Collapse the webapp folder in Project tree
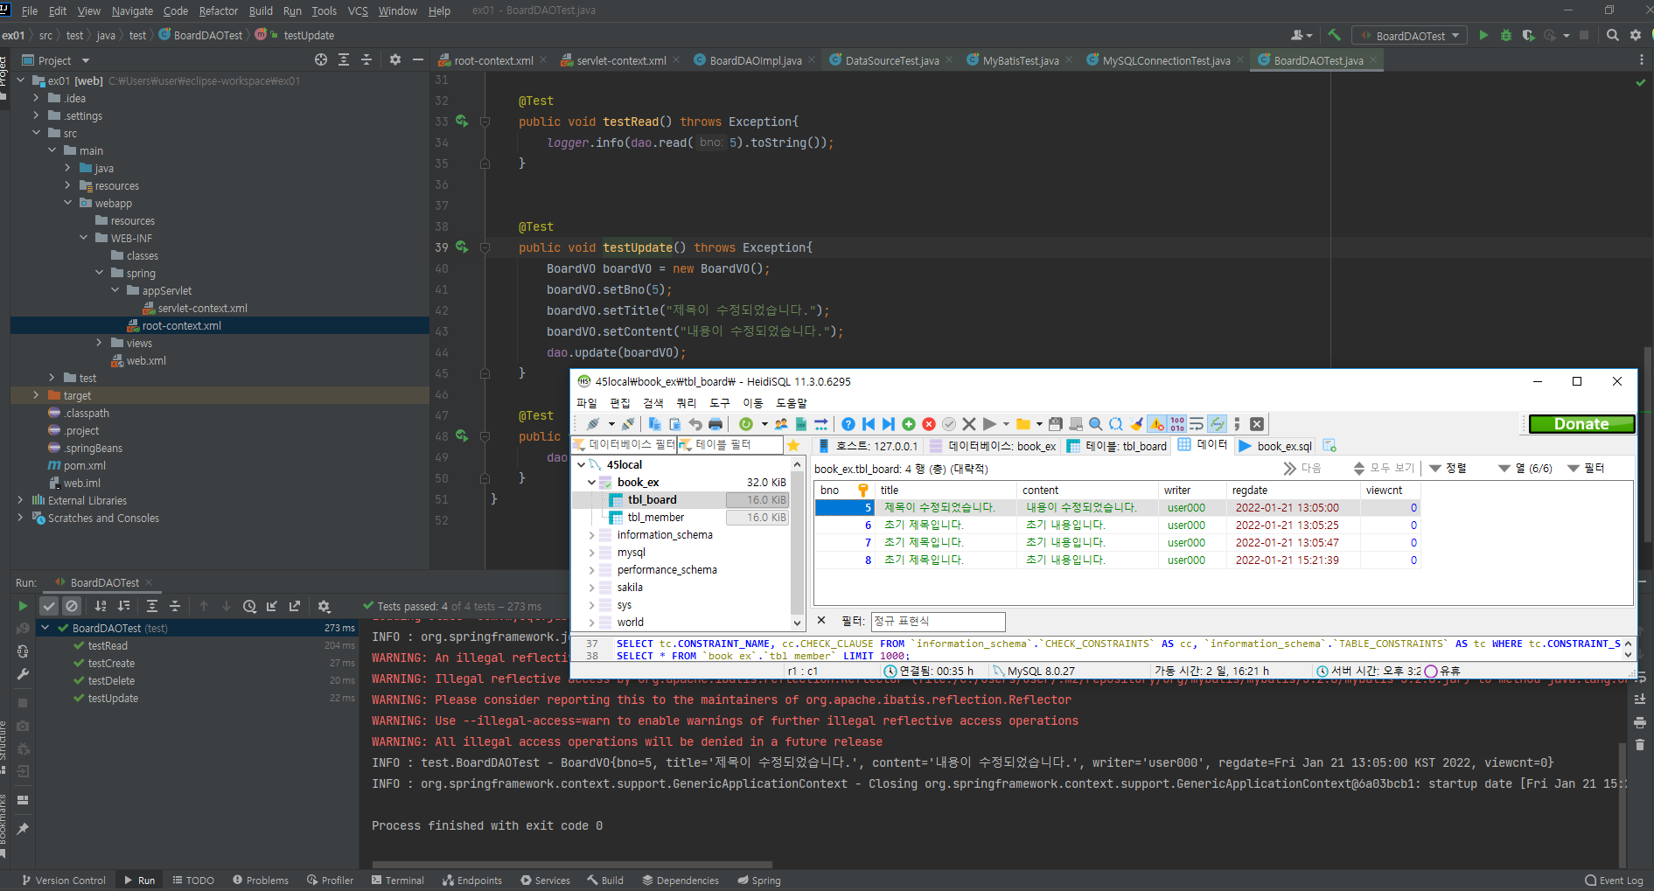 (67, 203)
